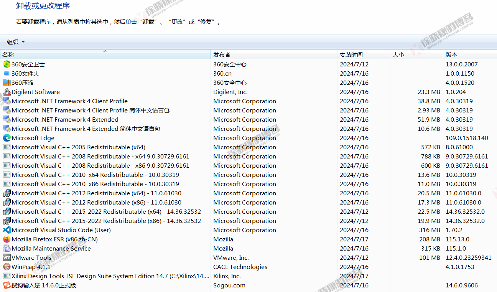Viewport: 497px width, 292px height.
Task: Sort list by 版本 column header
Action: click(x=470, y=54)
